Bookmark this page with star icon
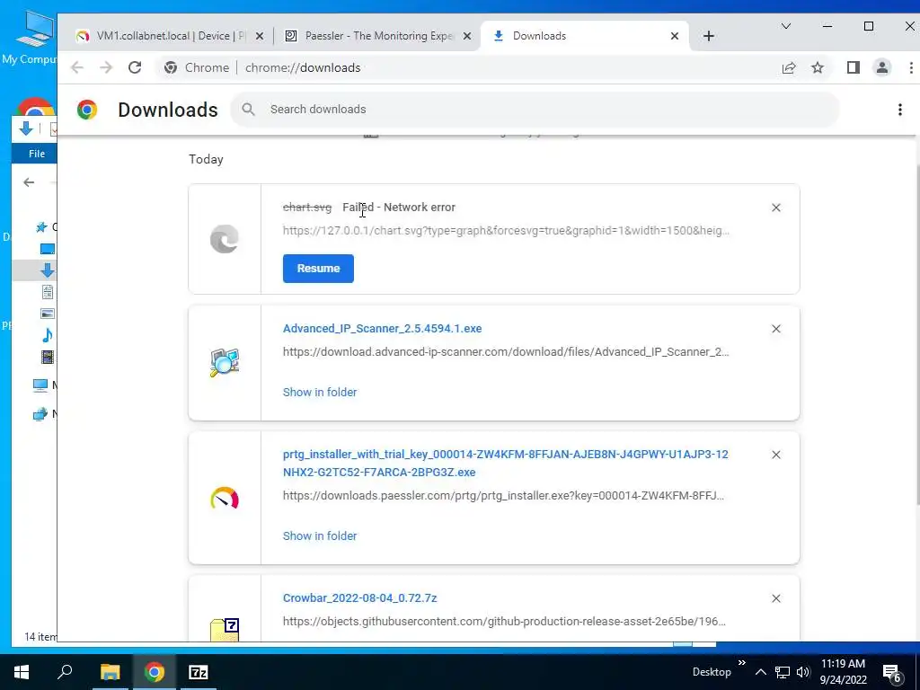 click(x=818, y=67)
